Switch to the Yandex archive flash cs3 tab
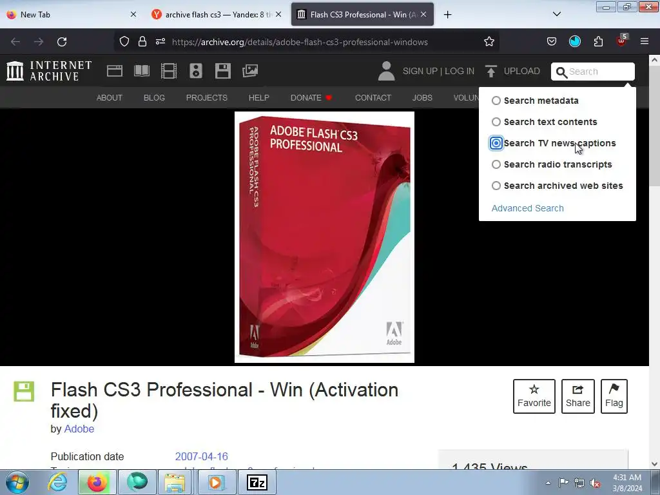 215,15
